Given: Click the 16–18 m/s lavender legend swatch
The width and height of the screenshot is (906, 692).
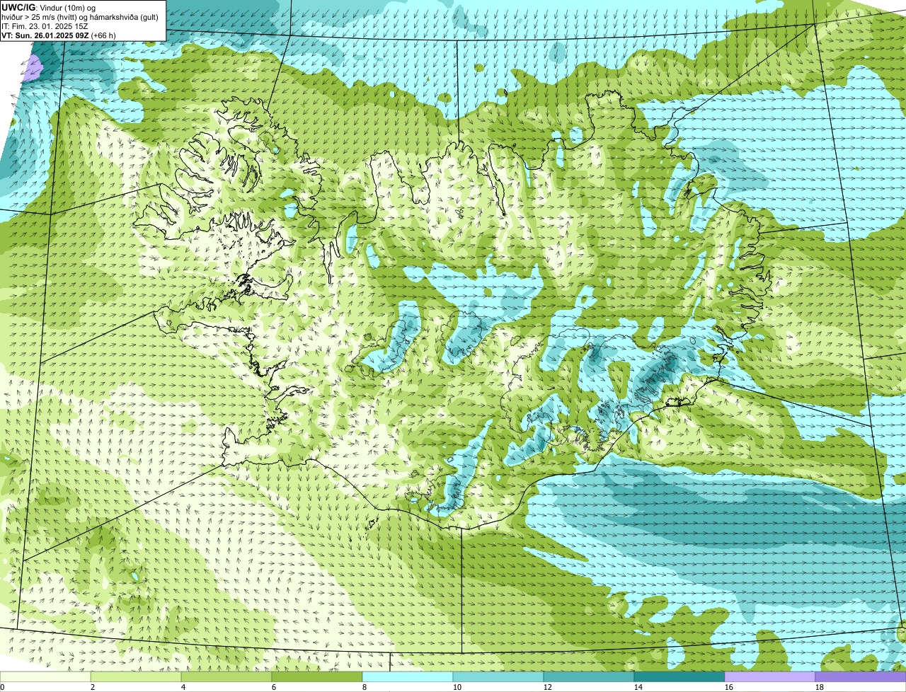Looking at the screenshot, I should click(770, 677).
